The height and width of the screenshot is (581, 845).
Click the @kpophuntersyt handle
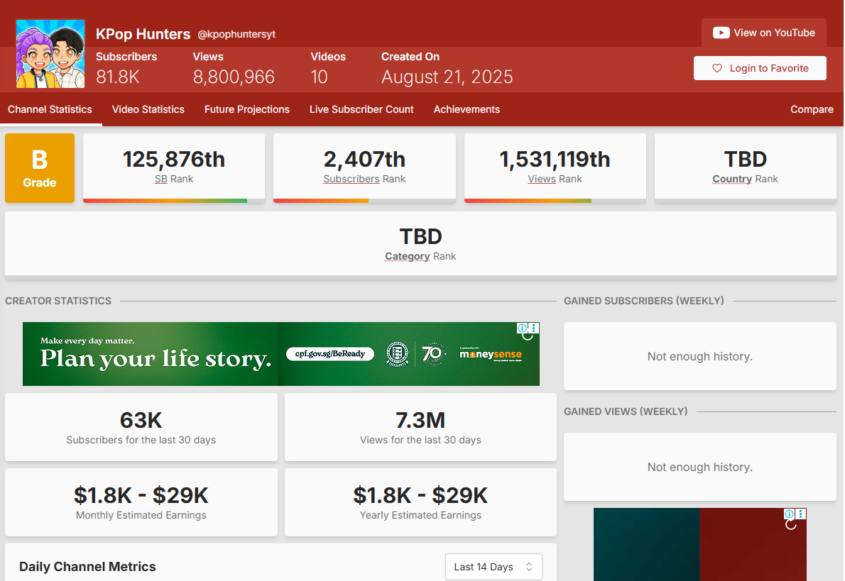[x=236, y=35]
